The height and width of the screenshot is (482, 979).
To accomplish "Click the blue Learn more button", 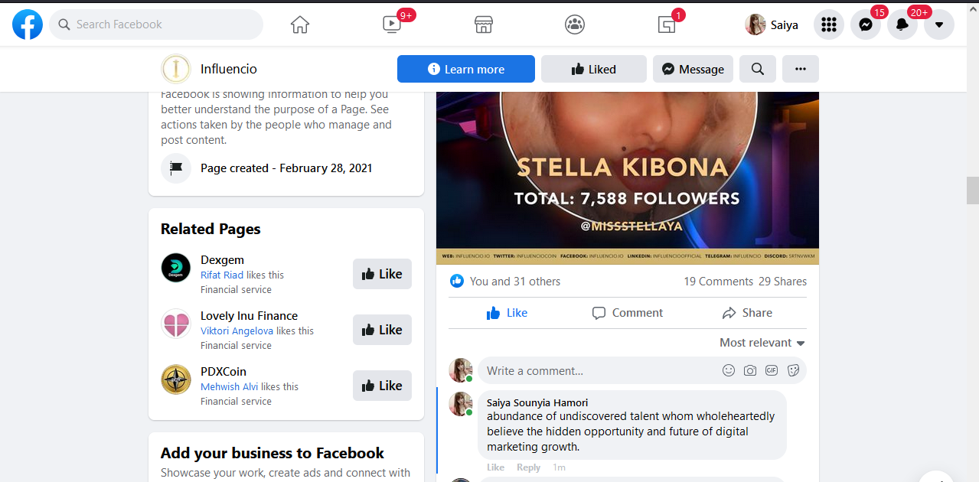I will tap(465, 69).
